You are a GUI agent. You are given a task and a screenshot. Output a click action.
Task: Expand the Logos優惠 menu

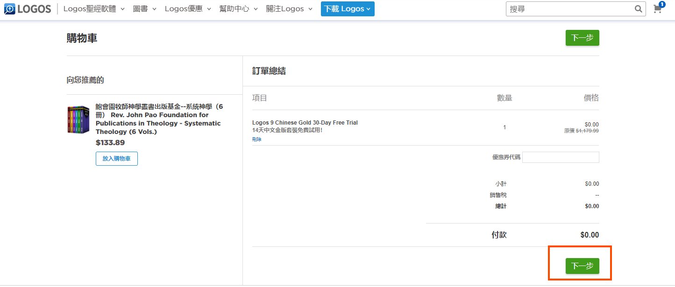188,9
